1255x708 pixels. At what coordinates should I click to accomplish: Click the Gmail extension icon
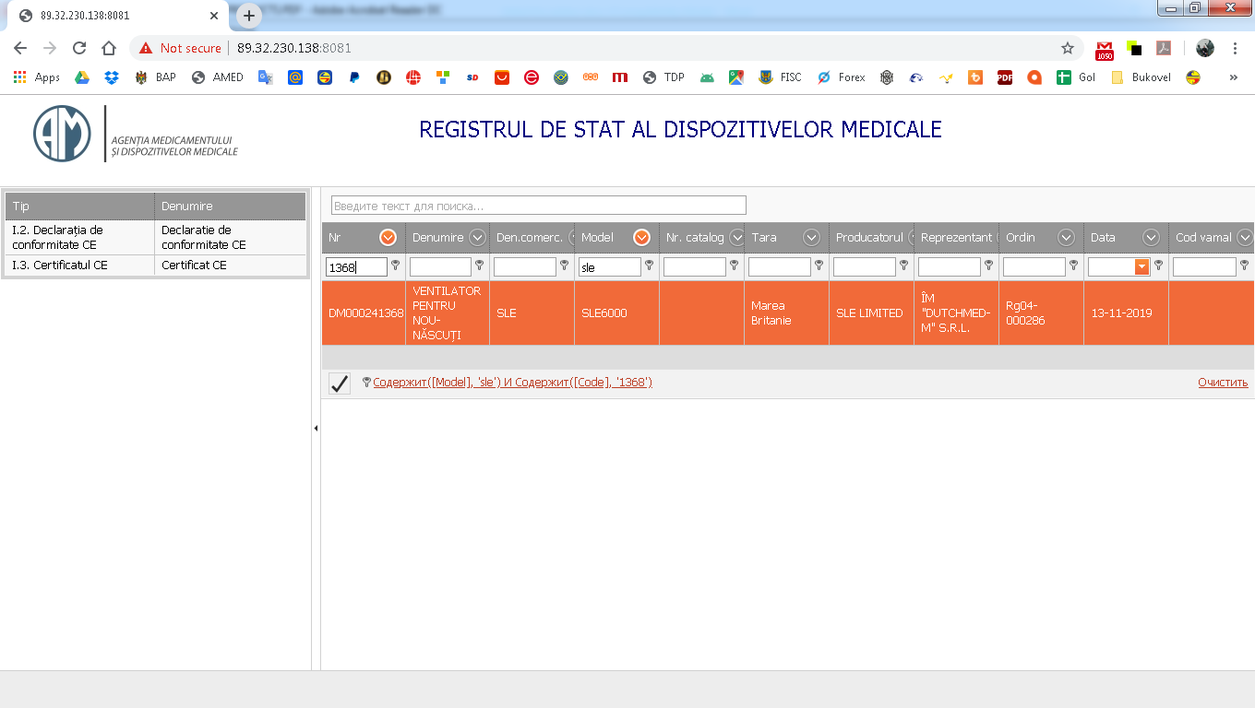click(1105, 49)
